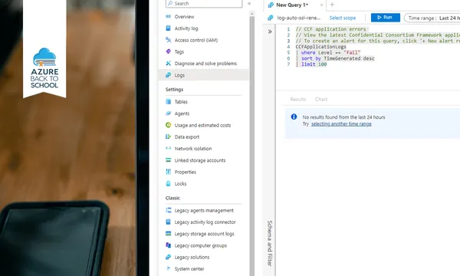Open Properties page

pos(185,172)
